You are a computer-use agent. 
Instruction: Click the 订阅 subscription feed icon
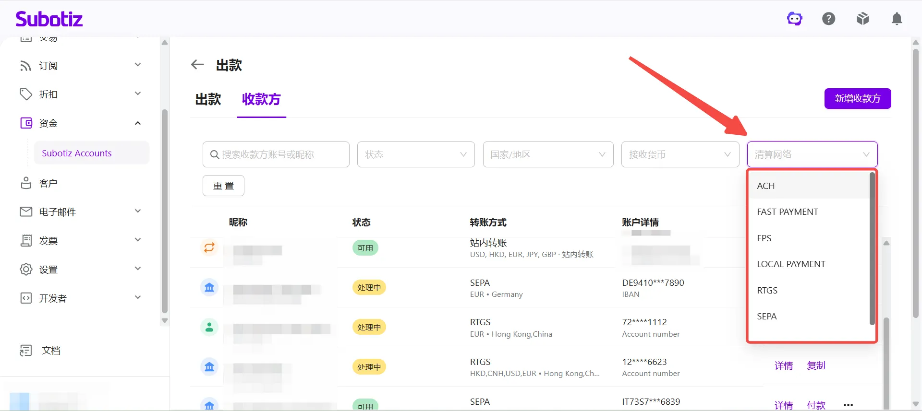pyautogui.click(x=25, y=66)
